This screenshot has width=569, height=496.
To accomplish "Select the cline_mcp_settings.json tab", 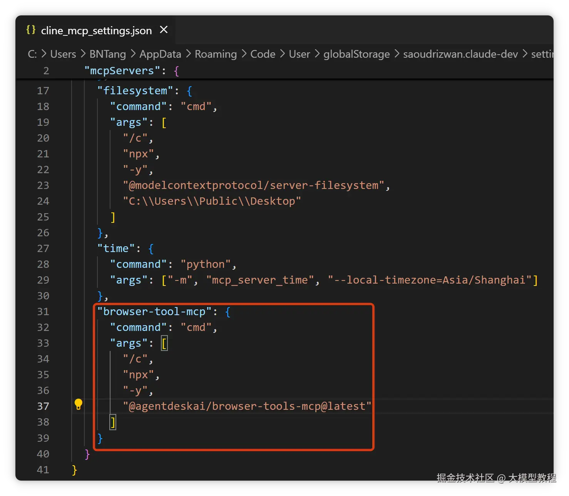I will [x=95, y=30].
